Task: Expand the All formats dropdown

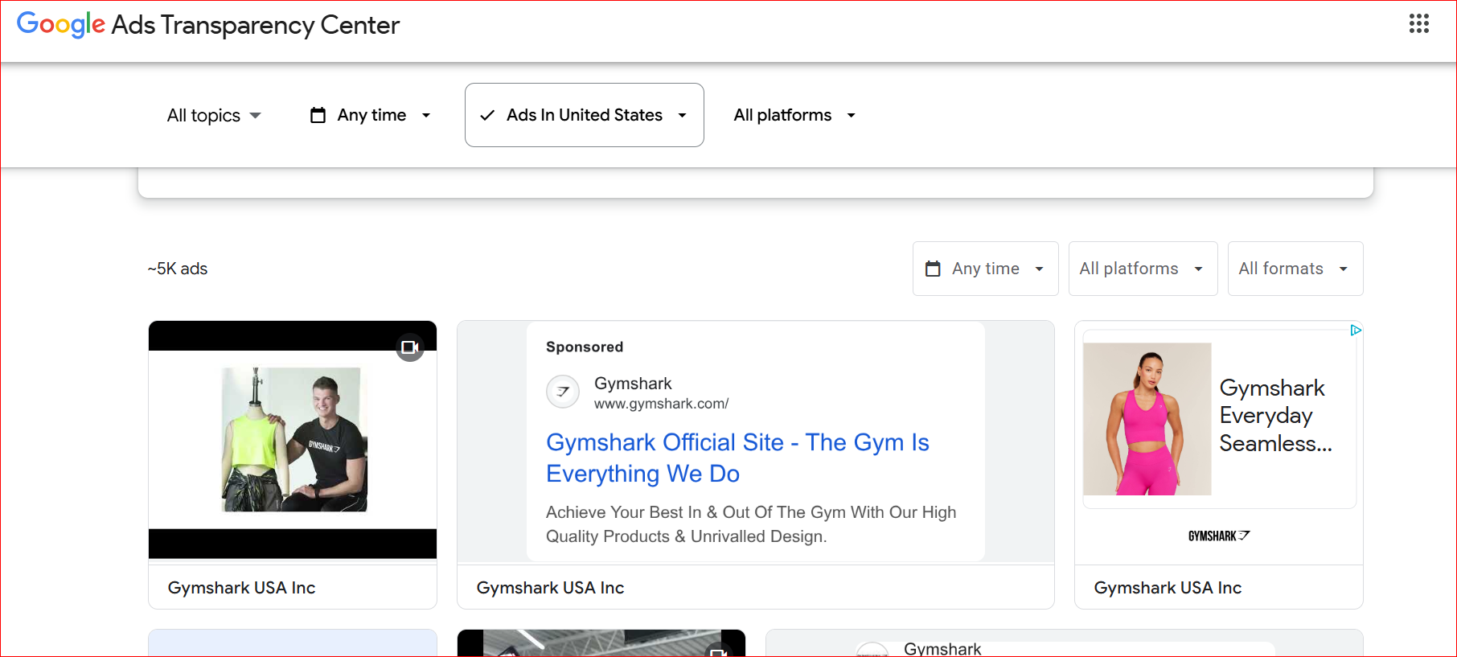Action: [x=1295, y=269]
